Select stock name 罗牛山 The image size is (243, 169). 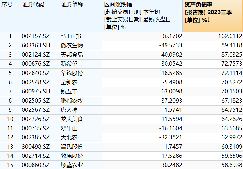69,128
